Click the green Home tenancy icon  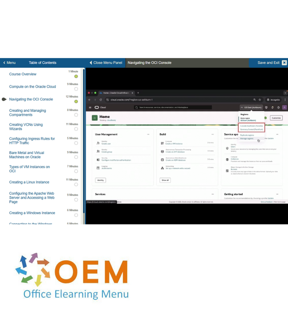(95, 118)
